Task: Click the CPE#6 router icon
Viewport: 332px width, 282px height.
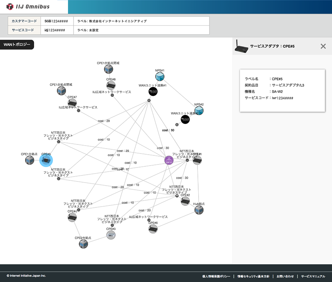Action: pos(153,229)
